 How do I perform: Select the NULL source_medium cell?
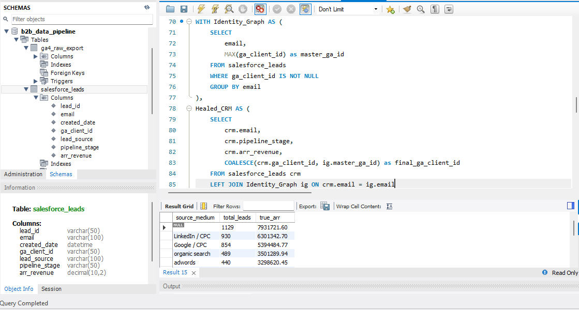tap(196, 227)
